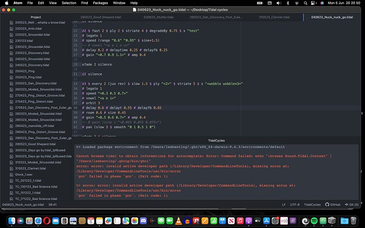Click the UTF-8 encoding selector

click(x=295, y=205)
